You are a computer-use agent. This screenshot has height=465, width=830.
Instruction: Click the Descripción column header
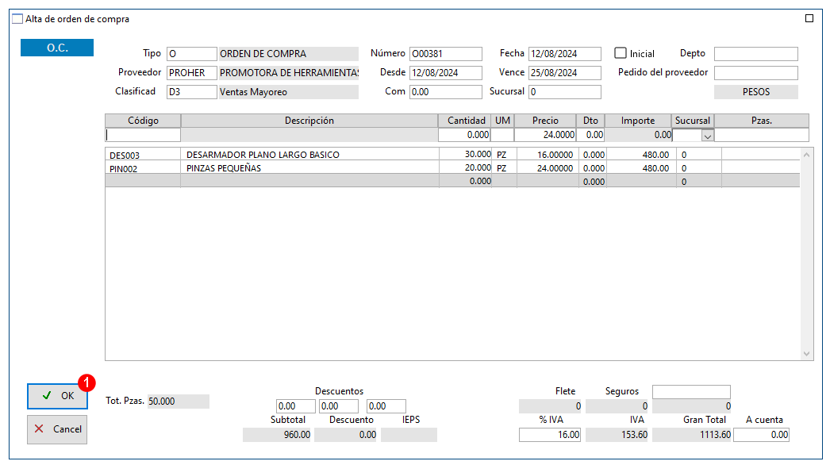coord(309,121)
